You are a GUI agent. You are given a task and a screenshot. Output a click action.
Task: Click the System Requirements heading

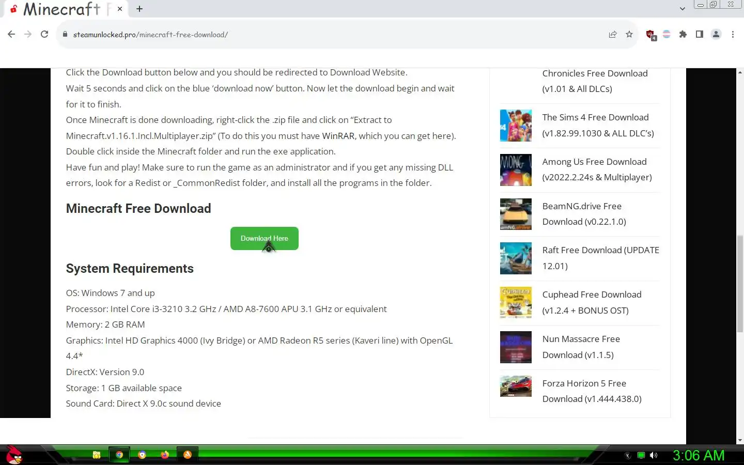pyautogui.click(x=130, y=269)
